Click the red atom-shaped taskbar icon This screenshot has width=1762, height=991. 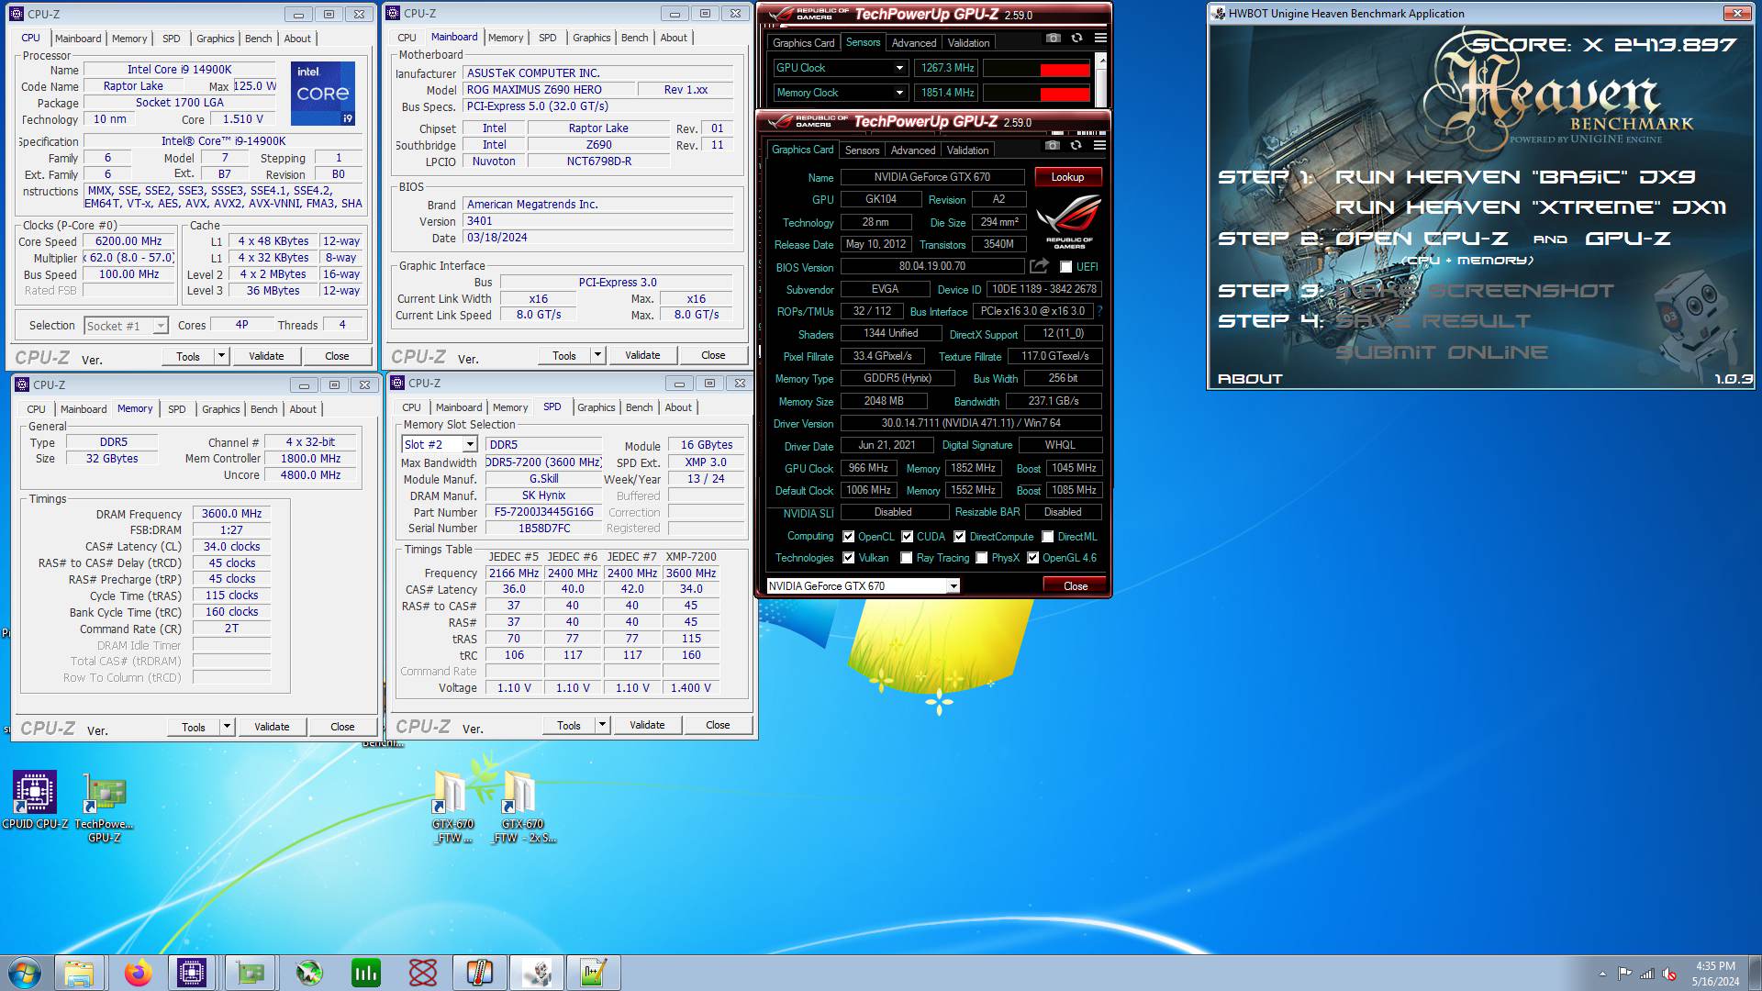tap(423, 973)
